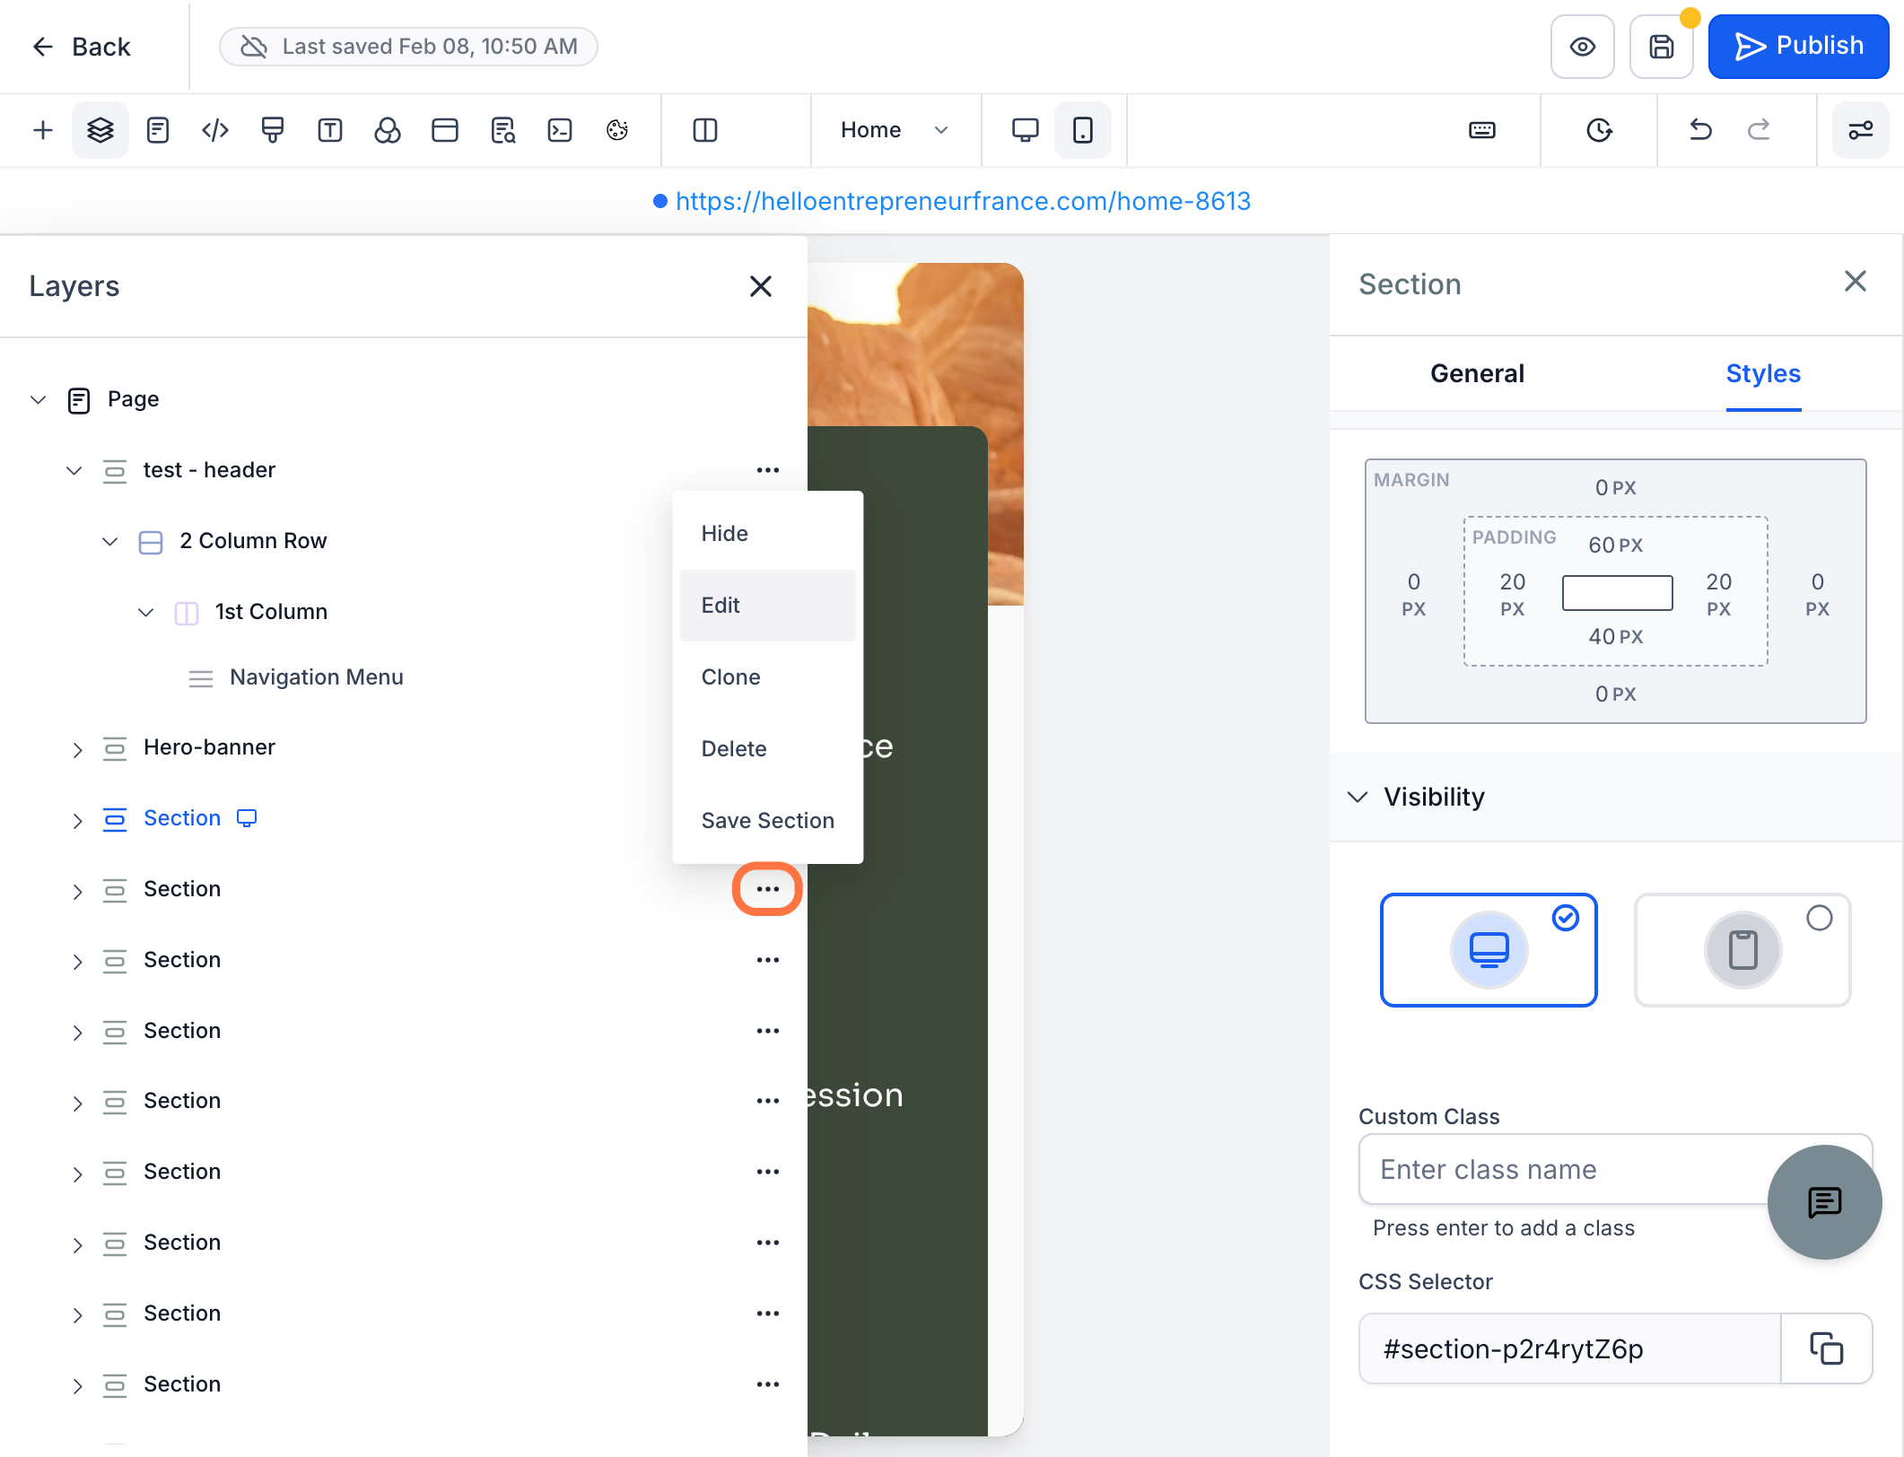This screenshot has height=1457, width=1904.
Task: Choose Clone from context menu
Action: coord(767,676)
